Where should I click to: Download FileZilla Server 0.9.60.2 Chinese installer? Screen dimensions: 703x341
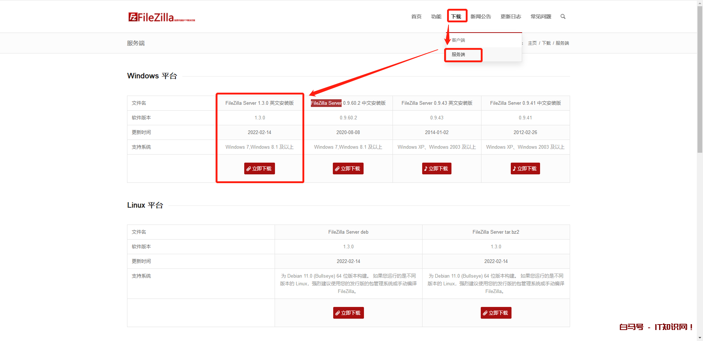click(348, 168)
